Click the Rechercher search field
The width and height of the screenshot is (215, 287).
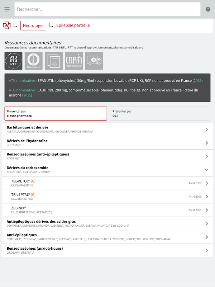click(x=107, y=9)
